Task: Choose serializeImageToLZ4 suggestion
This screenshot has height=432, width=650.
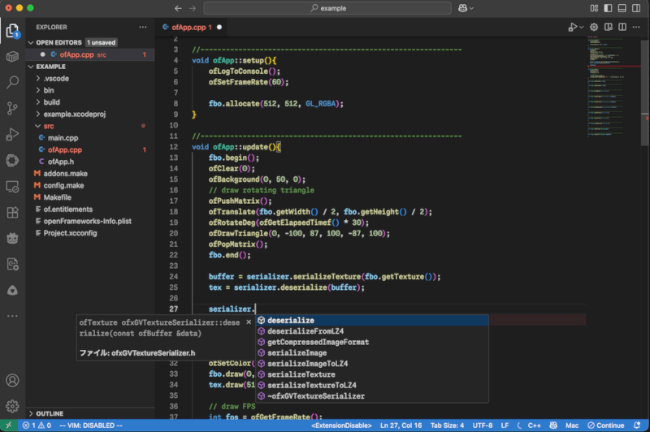Action: click(372, 363)
